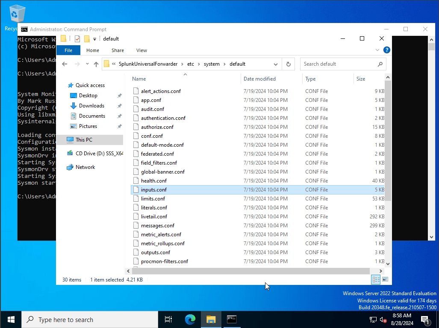Unpin Desktop using its pin icon
Screen dimensions: 439x328
coord(120,96)
